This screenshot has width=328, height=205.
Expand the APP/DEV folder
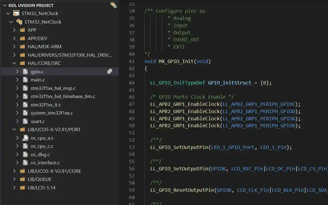14,39
